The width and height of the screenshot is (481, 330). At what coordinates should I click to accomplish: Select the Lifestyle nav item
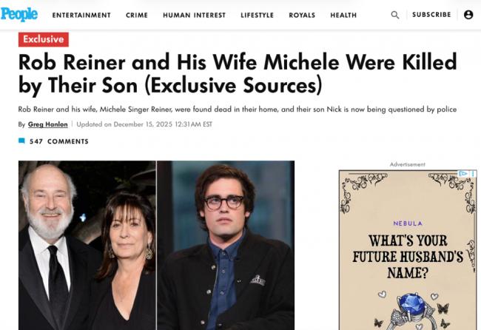point(257,15)
